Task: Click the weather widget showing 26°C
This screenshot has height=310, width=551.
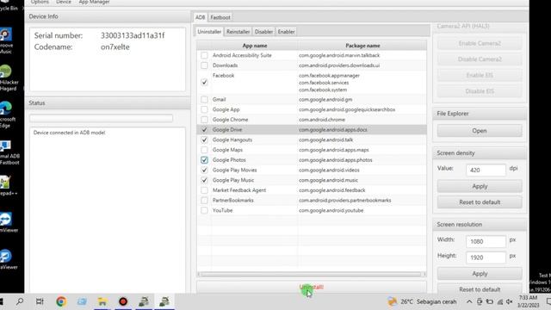Action: coord(422,301)
